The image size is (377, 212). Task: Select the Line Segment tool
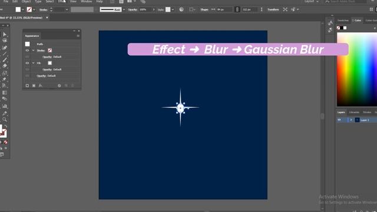pos(5,54)
